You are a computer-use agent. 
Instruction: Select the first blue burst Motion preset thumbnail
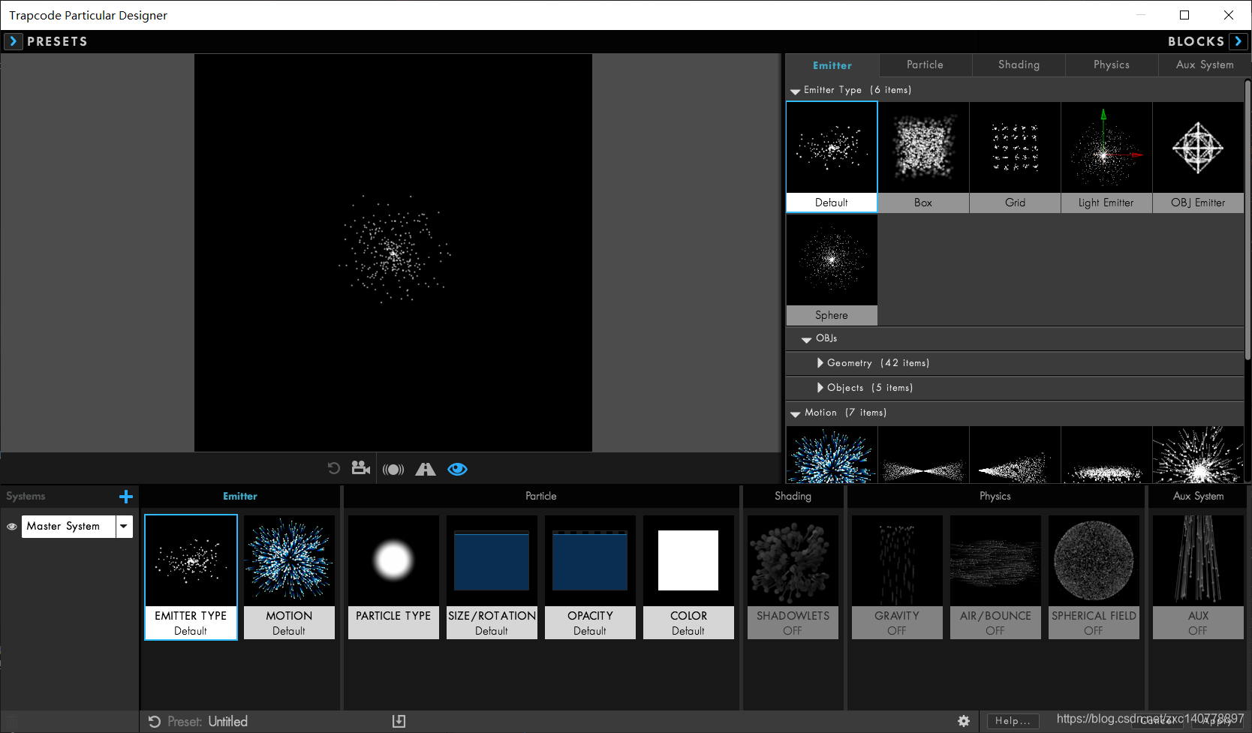(832, 455)
